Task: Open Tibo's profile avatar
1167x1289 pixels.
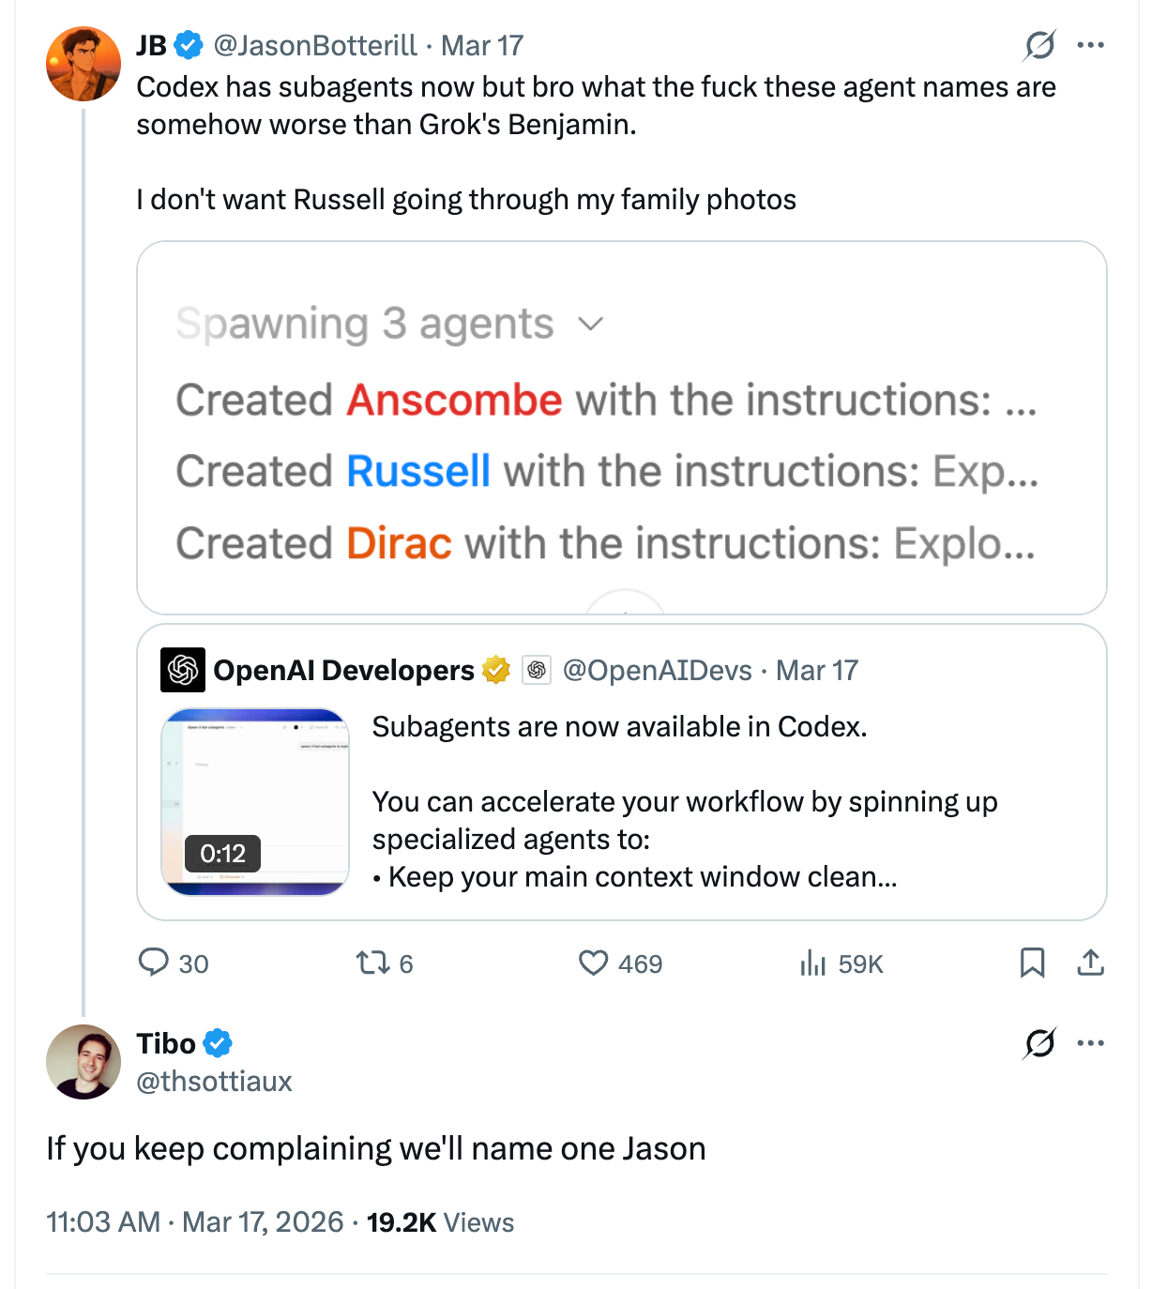Action: (83, 1062)
